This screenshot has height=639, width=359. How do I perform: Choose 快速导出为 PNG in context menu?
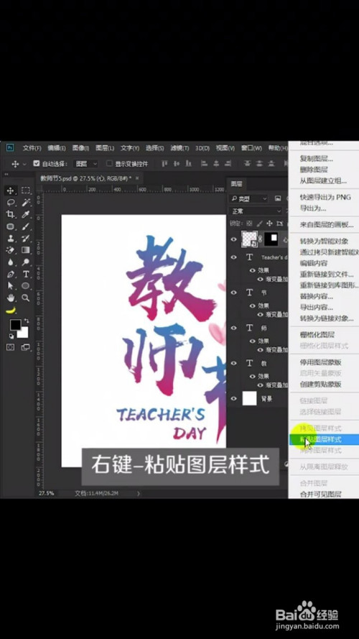click(x=325, y=197)
